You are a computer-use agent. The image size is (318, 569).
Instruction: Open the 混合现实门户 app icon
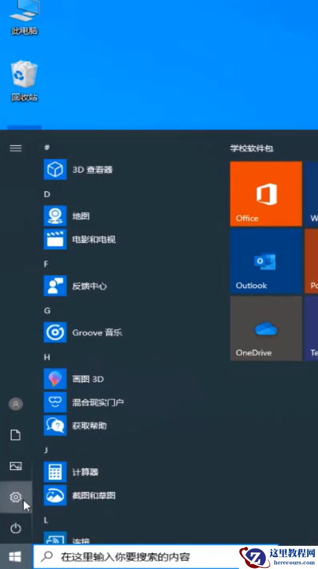pyautogui.click(x=55, y=402)
